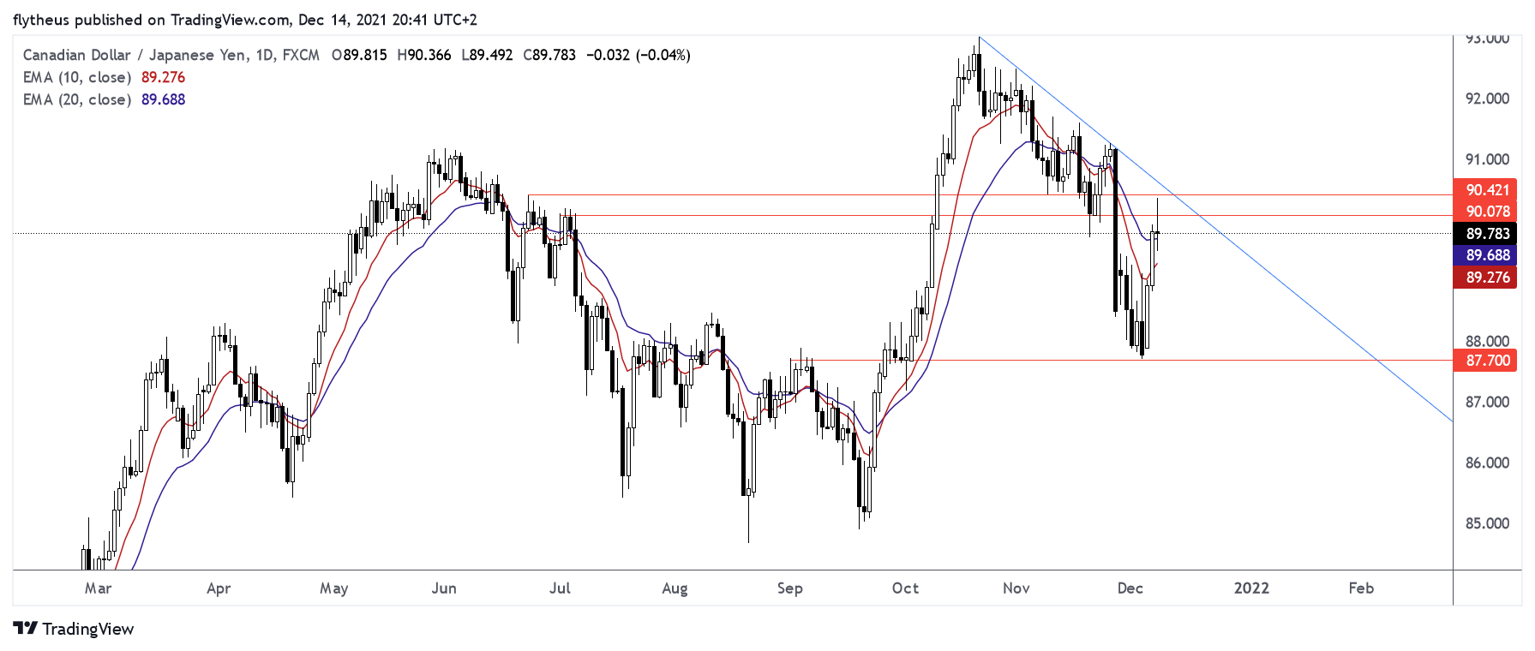This screenshot has width=1535, height=651.
Task: Click the TradingView logo icon
Action: (26, 629)
